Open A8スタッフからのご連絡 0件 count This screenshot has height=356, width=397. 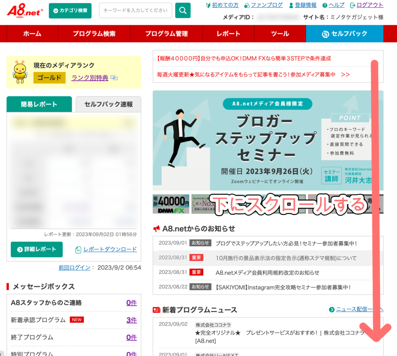(x=132, y=303)
